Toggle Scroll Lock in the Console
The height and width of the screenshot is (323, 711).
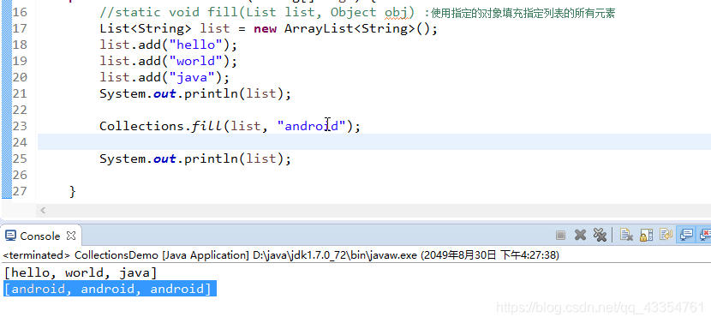pos(646,235)
